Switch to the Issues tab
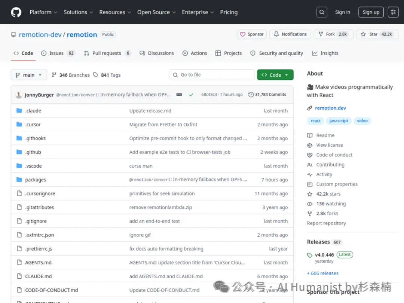 coord(58,53)
